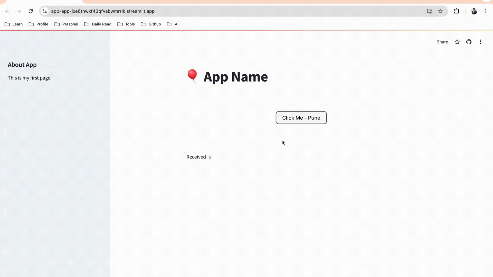Screen dimensions: 493x277
Task: Open Chrome's three-dot menu
Action: 486,11
